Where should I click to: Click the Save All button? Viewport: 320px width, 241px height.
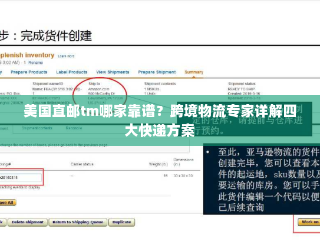pyautogui.click(x=8, y=203)
